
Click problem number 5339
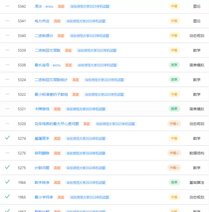click(x=22, y=50)
